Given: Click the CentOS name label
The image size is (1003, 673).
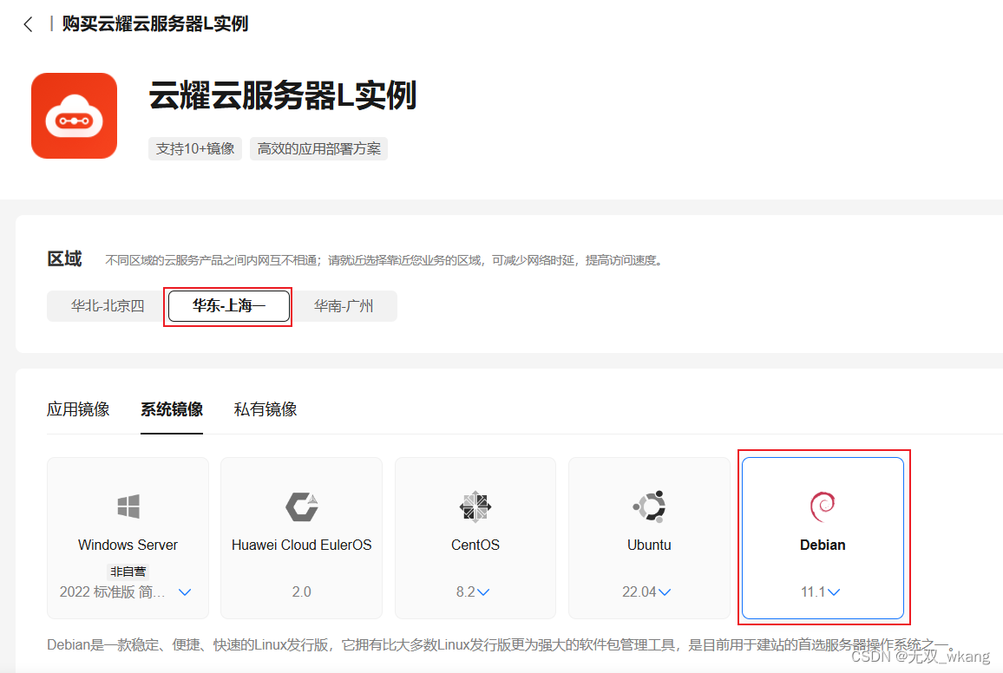Looking at the screenshot, I should pos(475,546).
